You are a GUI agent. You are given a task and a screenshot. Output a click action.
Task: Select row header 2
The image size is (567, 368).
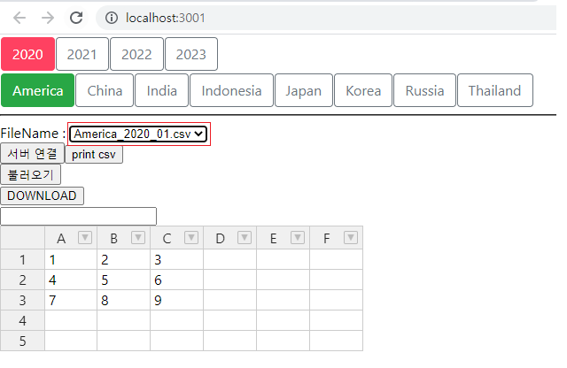pos(22,280)
